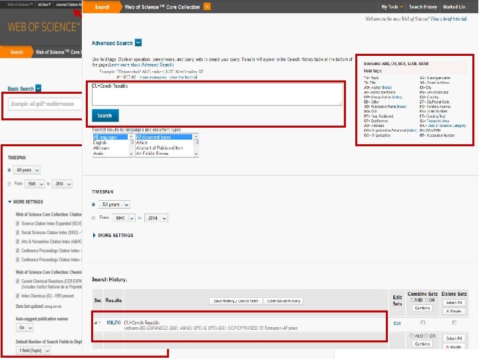Open the Web of Science Category link
The image size is (479, 359).
[x=446, y=126]
